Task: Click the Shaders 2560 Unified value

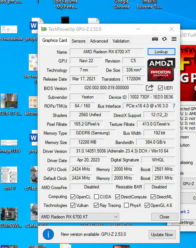Action: point(90,115)
